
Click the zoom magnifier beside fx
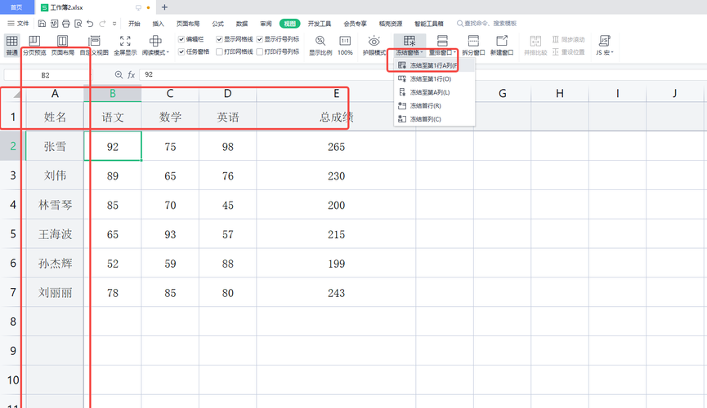119,75
